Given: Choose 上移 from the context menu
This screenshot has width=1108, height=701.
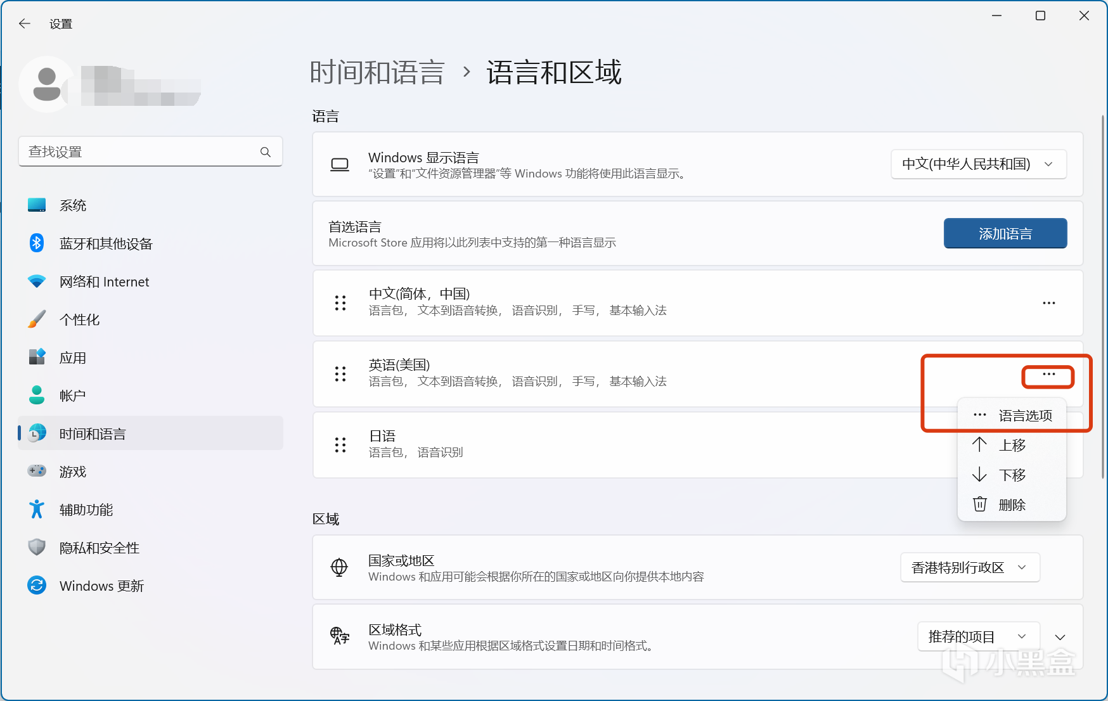Looking at the screenshot, I should (1012, 445).
